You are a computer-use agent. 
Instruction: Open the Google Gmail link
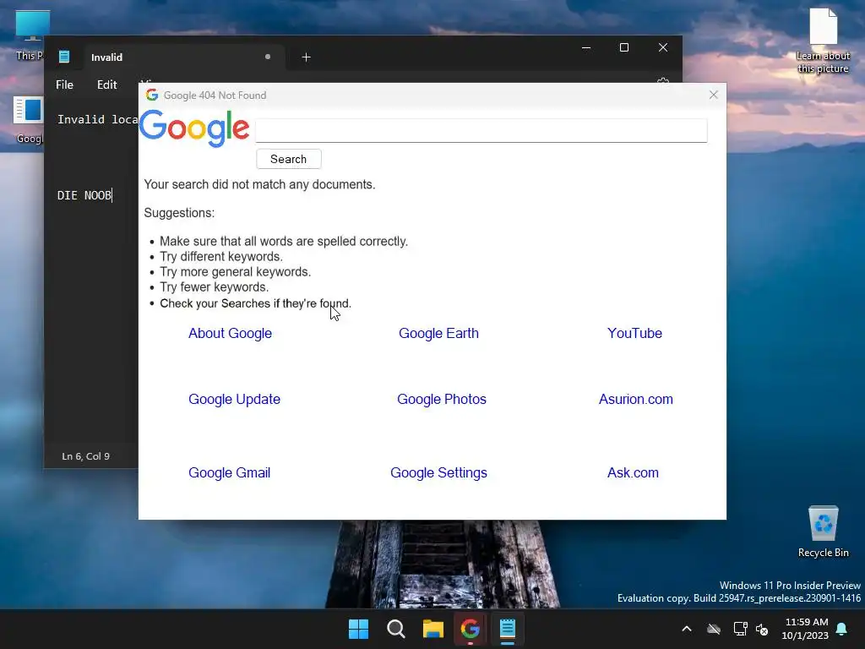230,473
